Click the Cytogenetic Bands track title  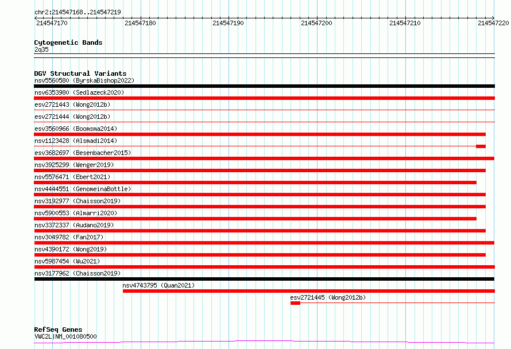pyautogui.click(x=68, y=42)
